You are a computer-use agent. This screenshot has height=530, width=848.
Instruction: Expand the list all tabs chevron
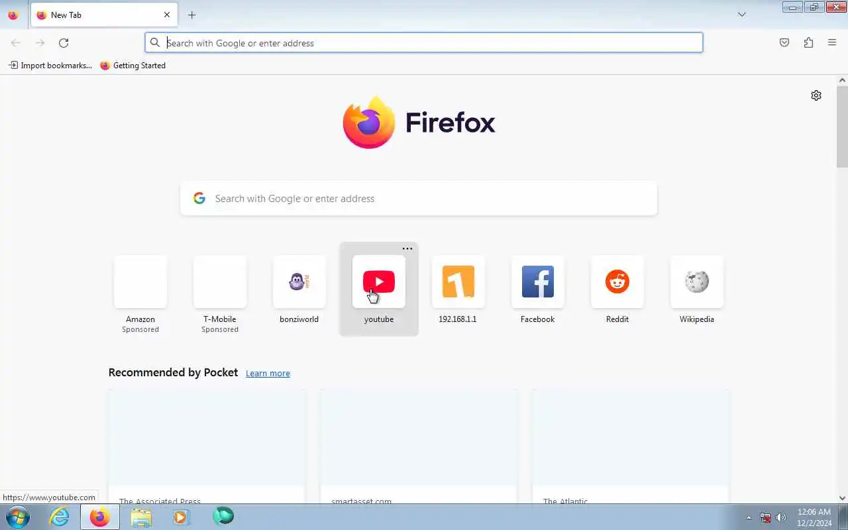pyautogui.click(x=742, y=15)
